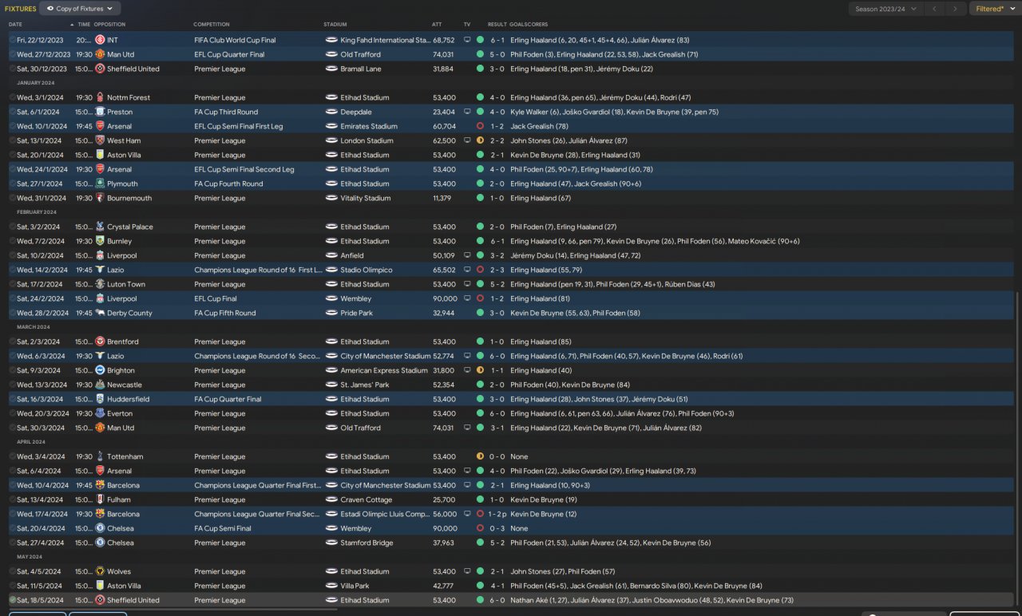Click TV icon in Liverpool 10/2/2024 row
The image size is (1022, 616).
(x=467, y=255)
